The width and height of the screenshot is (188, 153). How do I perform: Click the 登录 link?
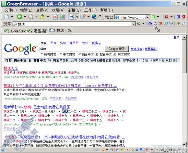click(176, 38)
